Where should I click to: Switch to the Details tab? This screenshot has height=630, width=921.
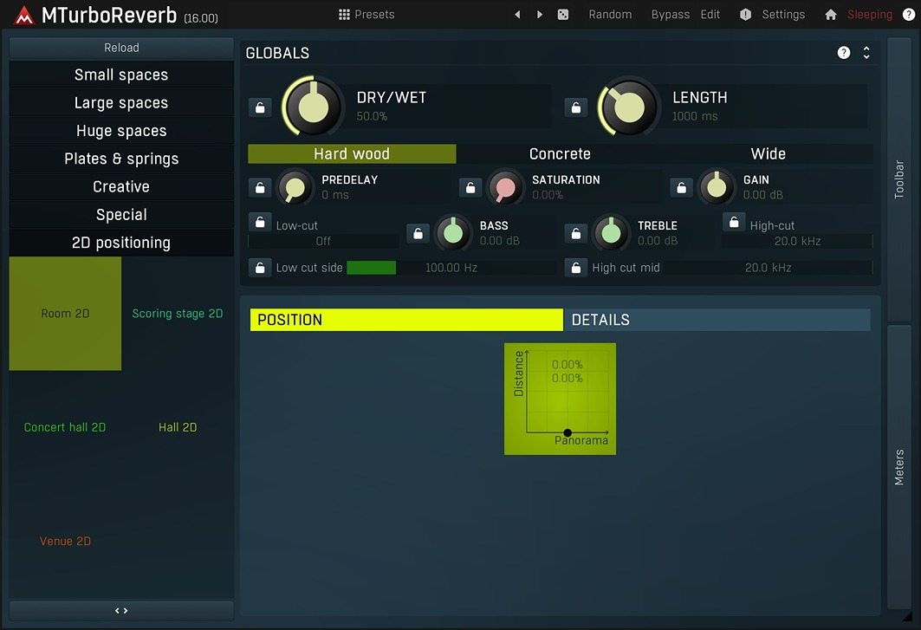pos(600,320)
